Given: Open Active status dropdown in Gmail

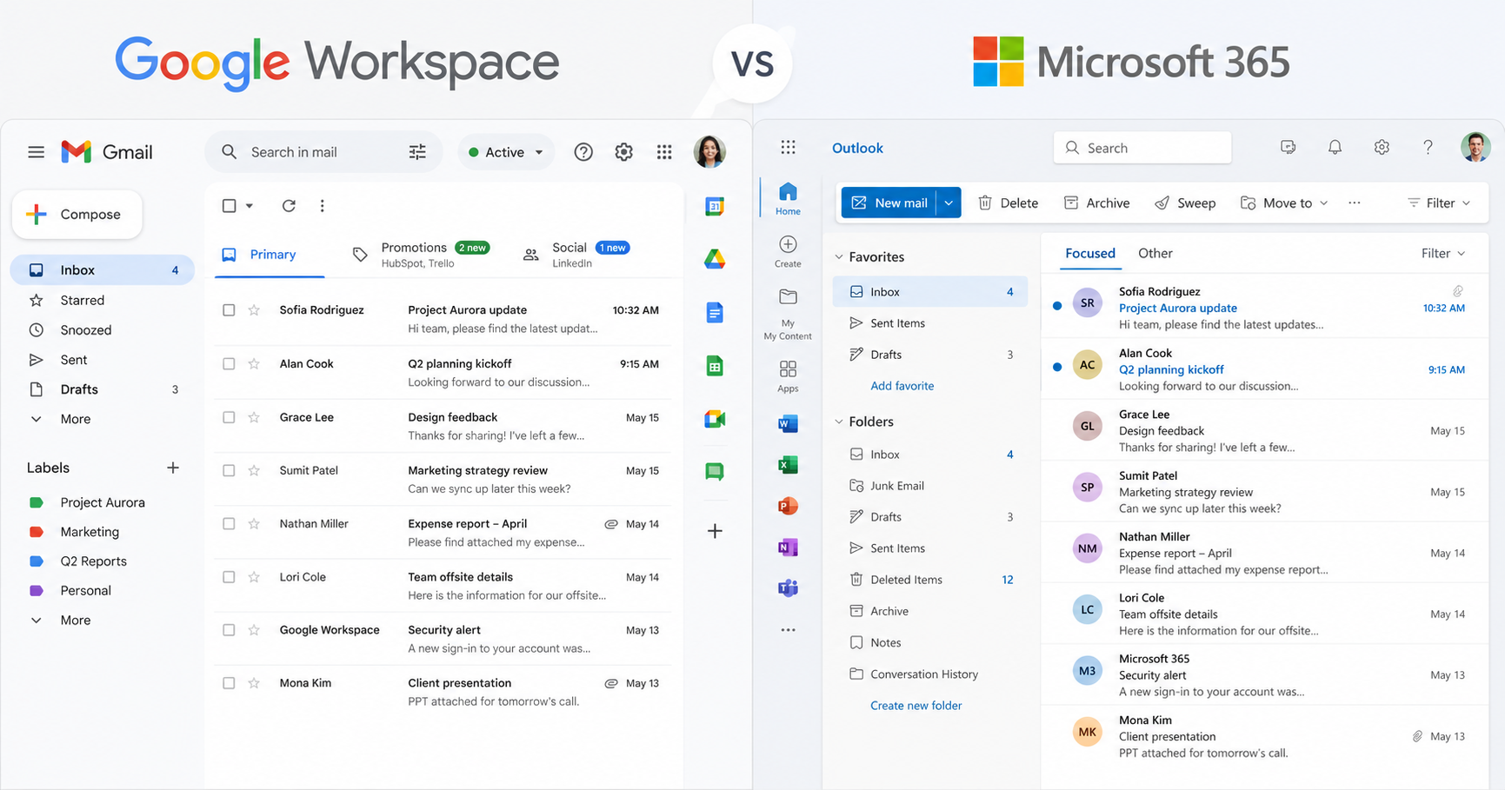Looking at the screenshot, I should click(x=506, y=152).
